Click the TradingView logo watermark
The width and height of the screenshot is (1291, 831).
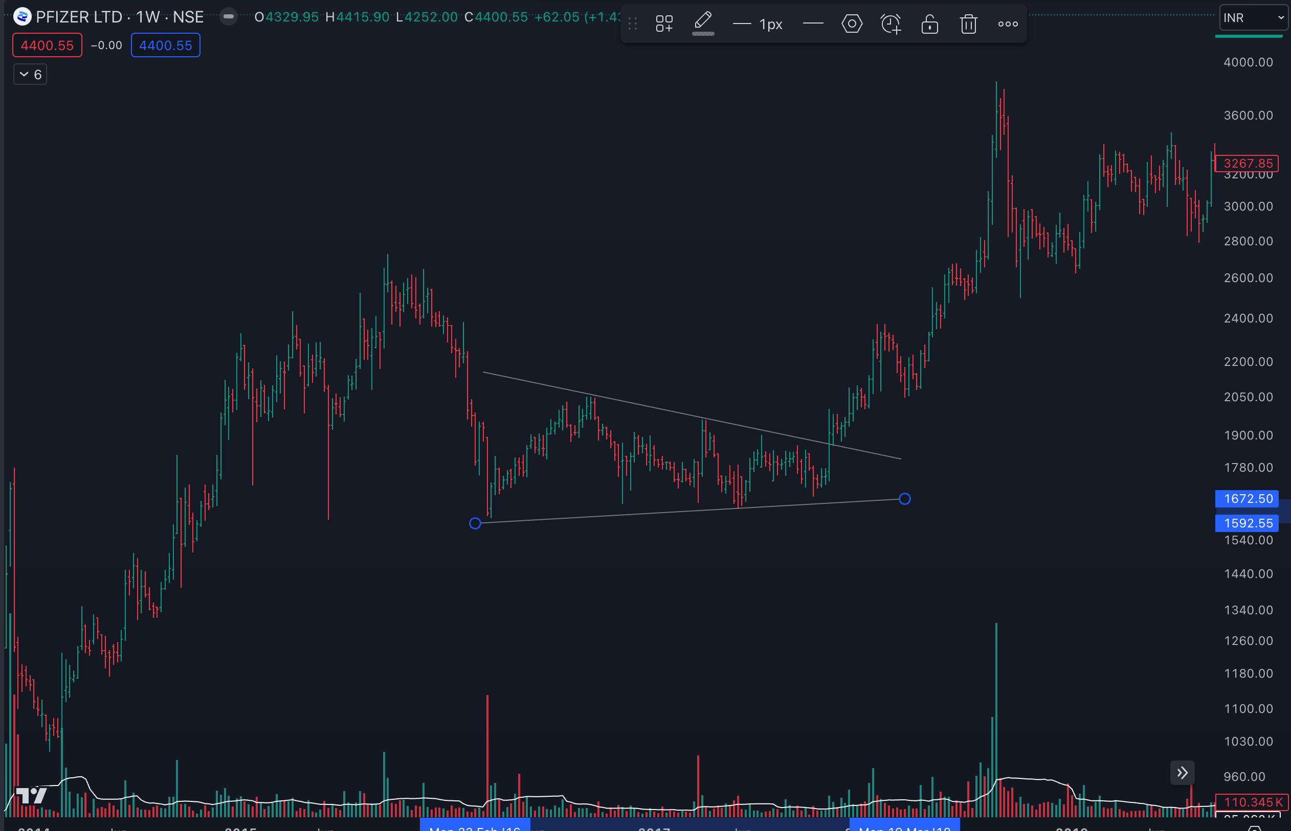tap(31, 795)
